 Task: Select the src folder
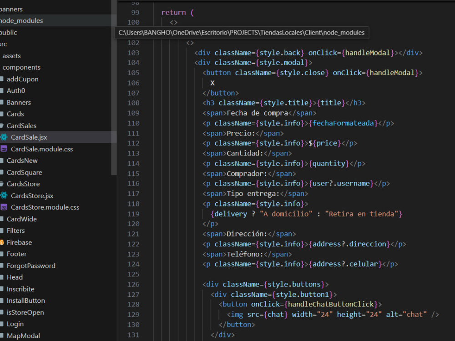pos(4,44)
